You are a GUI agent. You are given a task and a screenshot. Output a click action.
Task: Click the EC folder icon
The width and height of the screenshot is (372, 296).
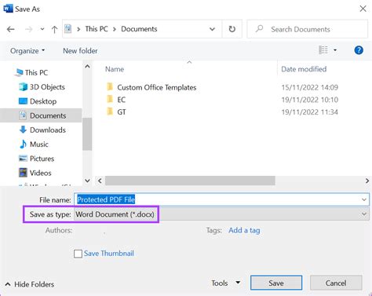[110, 99]
